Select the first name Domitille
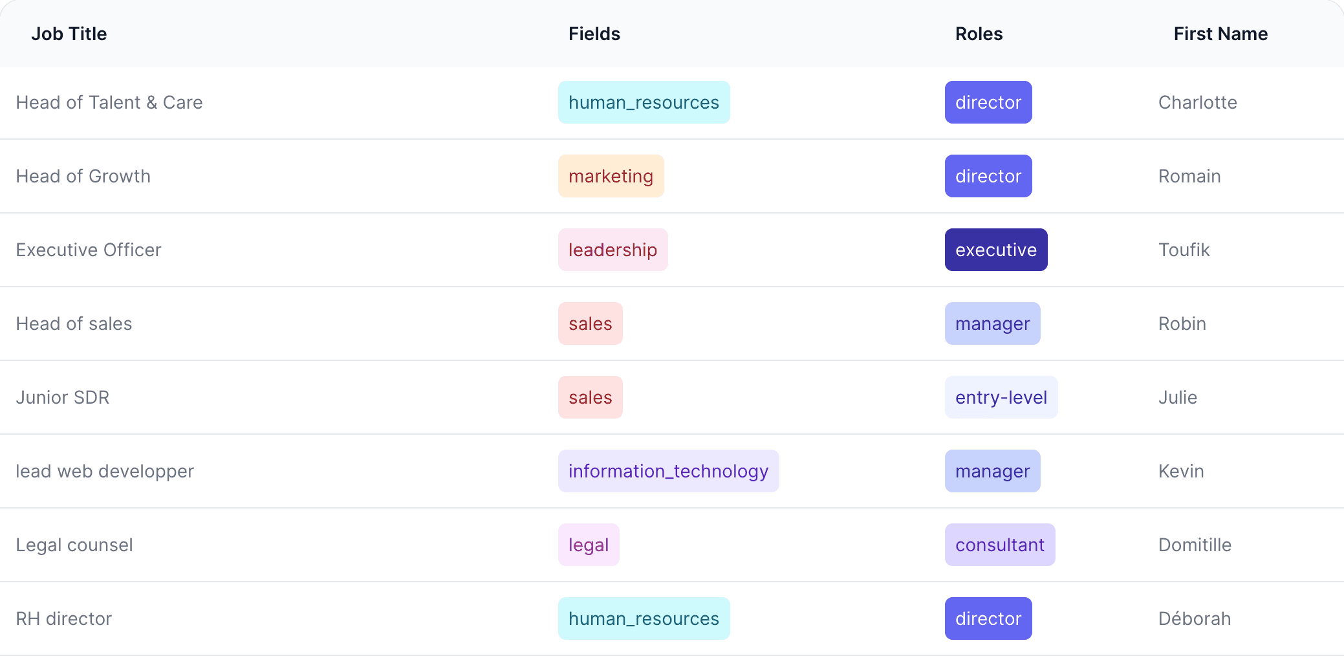 [1195, 545]
